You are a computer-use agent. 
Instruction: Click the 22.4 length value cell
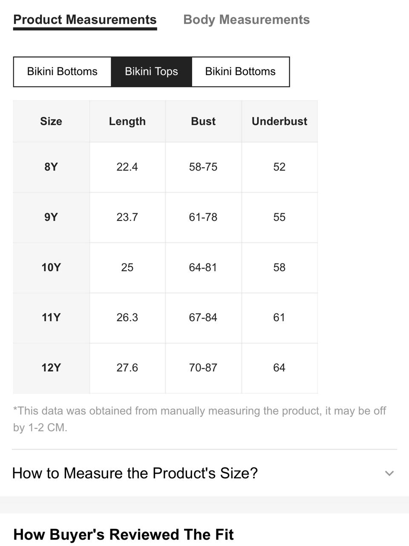pos(127,167)
